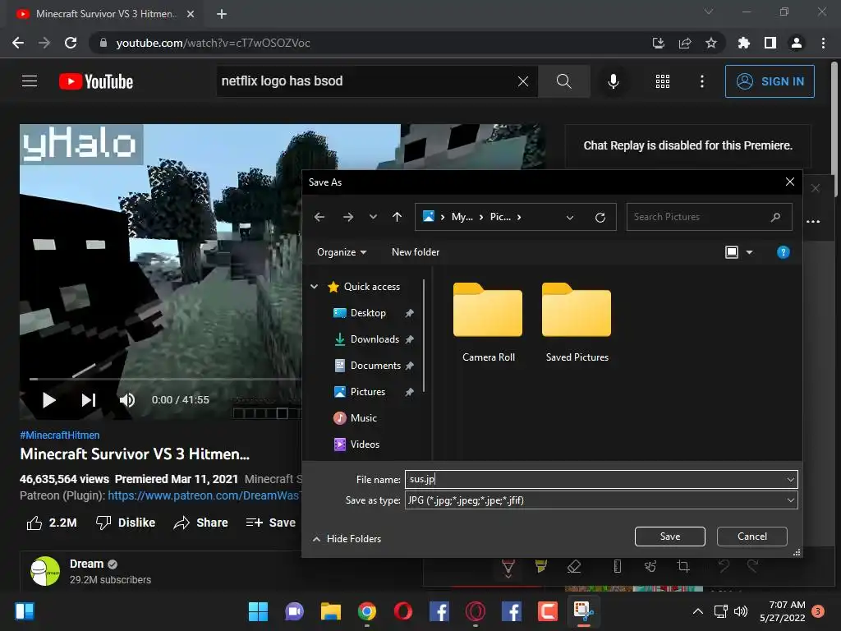The height and width of the screenshot is (631, 841).
Task: Open the #MinecraftHitmen hashtag link
Action: 59,435
